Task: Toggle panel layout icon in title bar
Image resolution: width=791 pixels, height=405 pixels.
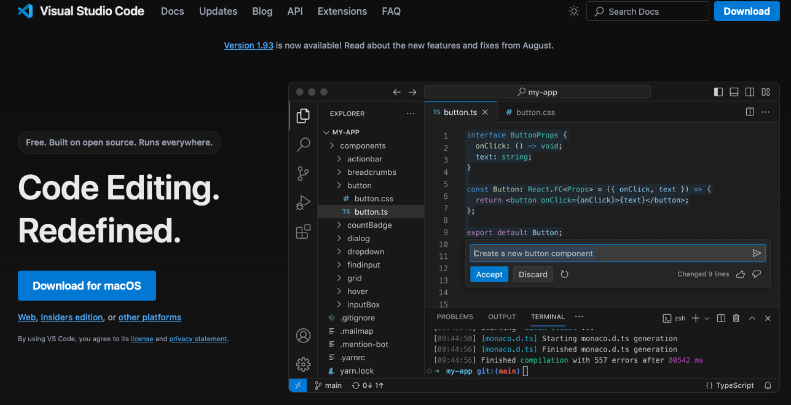Action: [x=734, y=92]
